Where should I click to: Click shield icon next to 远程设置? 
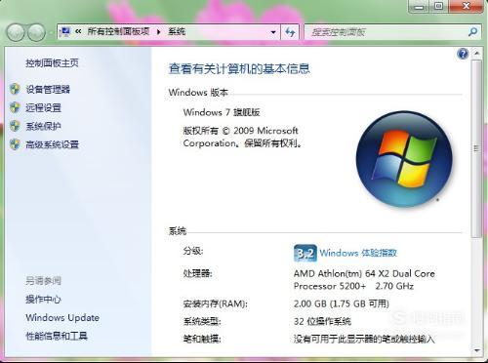pos(15,107)
